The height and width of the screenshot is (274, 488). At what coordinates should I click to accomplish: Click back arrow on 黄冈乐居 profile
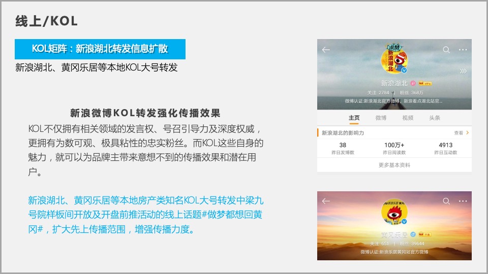pyautogui.click(x=326, y=201)
